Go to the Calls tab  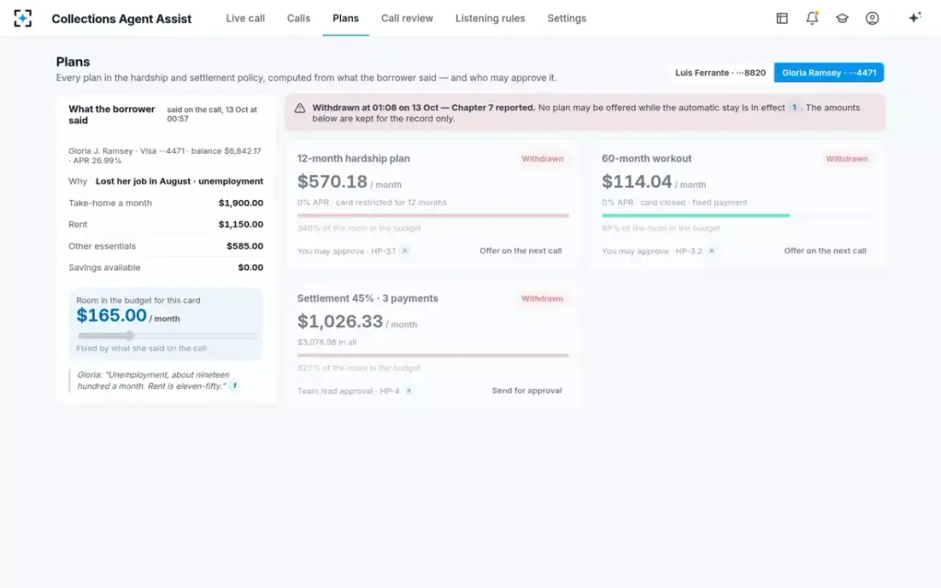(x=299, y=18)
